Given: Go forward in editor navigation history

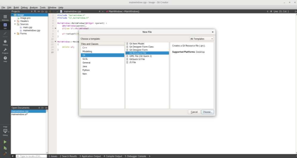Looking at the screenshot, I should click(x=54, y=11).
